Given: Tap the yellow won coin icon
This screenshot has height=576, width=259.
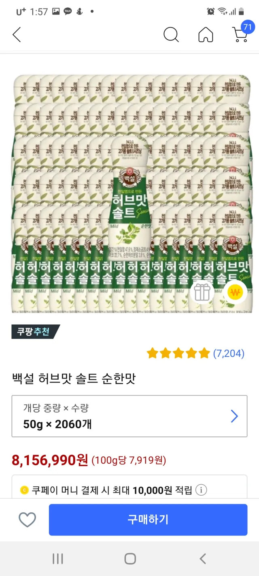Looking at the screenshot, I should (235, 292).
